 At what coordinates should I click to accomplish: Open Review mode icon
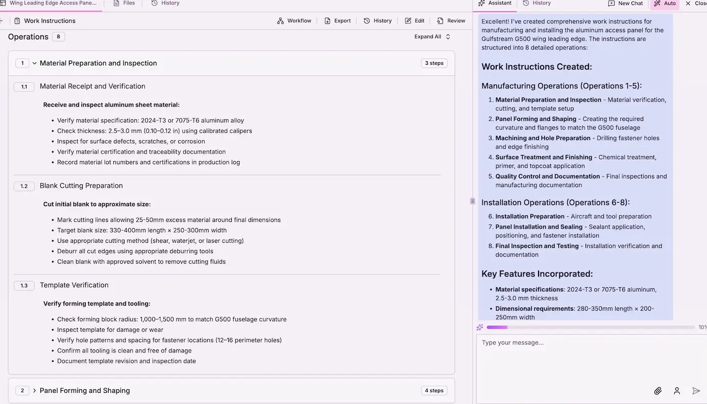tap(440, 20)
